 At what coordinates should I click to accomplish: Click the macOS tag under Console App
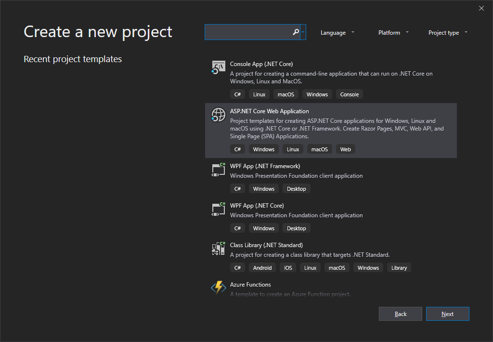[x=286, y=94]
